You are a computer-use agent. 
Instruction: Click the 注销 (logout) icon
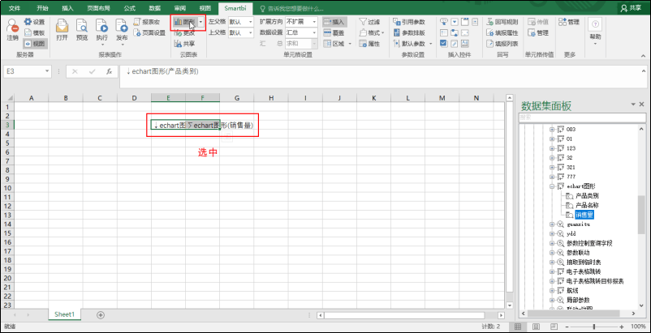coord(12,30)
